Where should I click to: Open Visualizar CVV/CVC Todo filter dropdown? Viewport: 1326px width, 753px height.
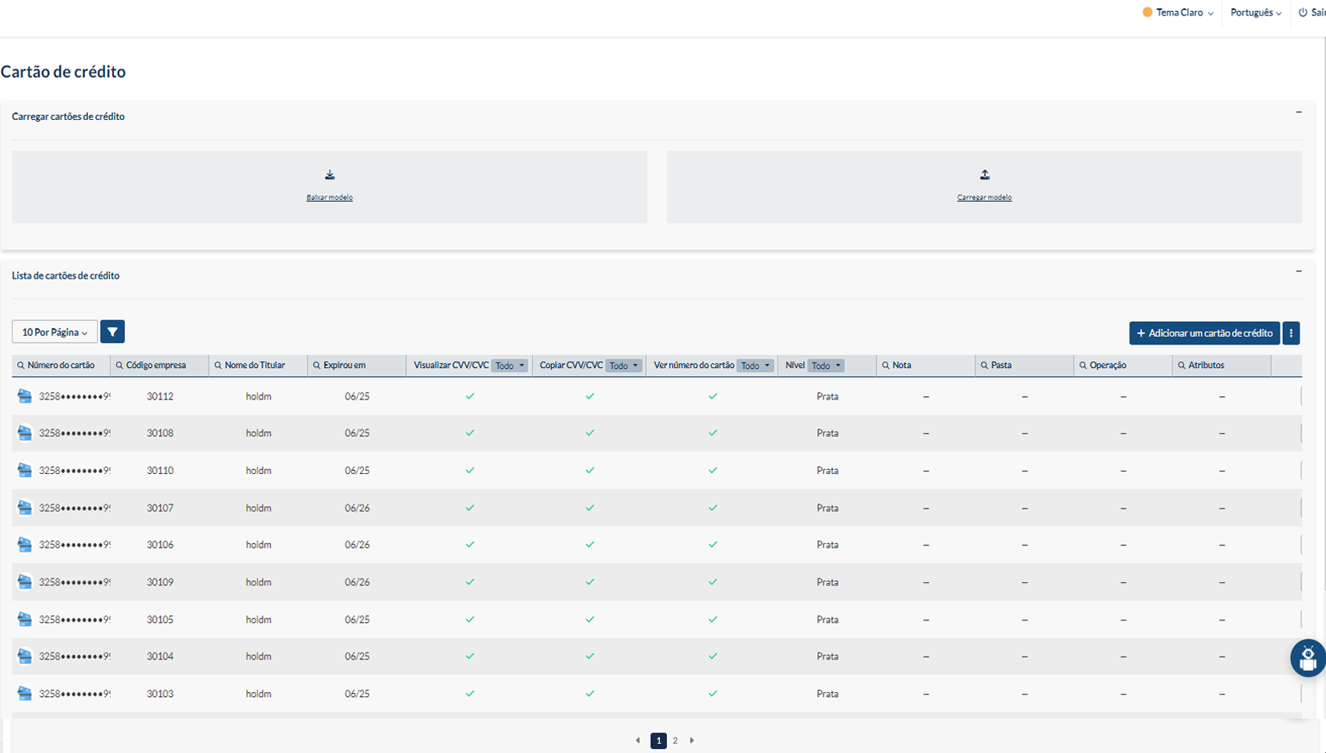(x=510, y=366)
